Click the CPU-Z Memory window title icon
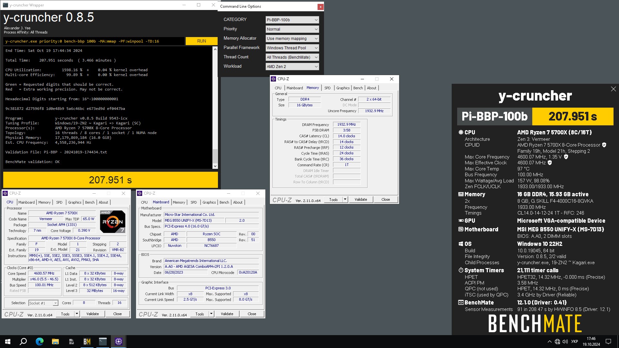 pyautogui.click(x=273, y=79)
